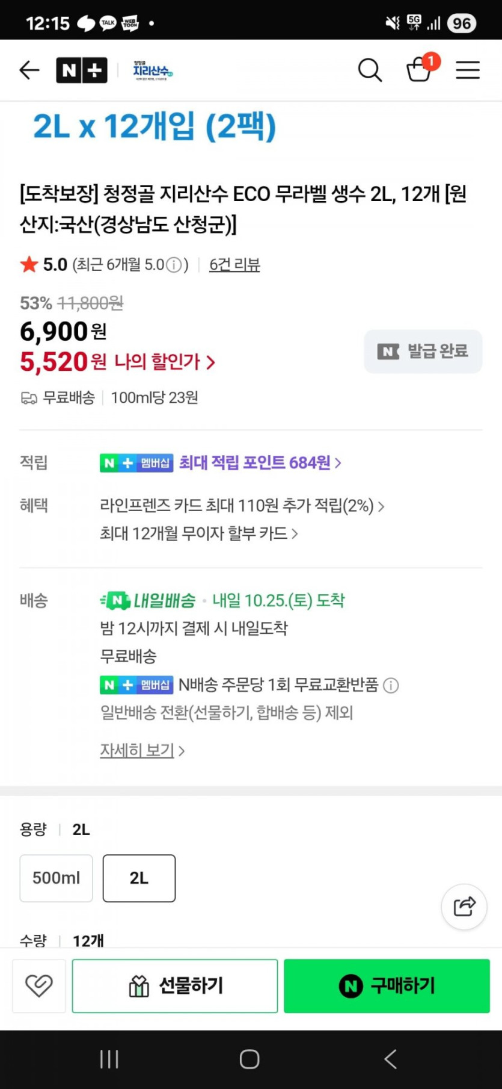Open the N+ store home logo
Screen dimensions: 502x1089
(82, 70)
